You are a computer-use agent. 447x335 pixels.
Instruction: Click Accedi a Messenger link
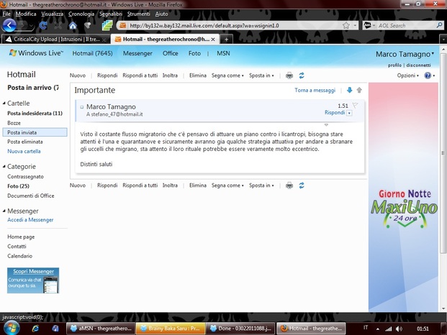tap(30, 220)
